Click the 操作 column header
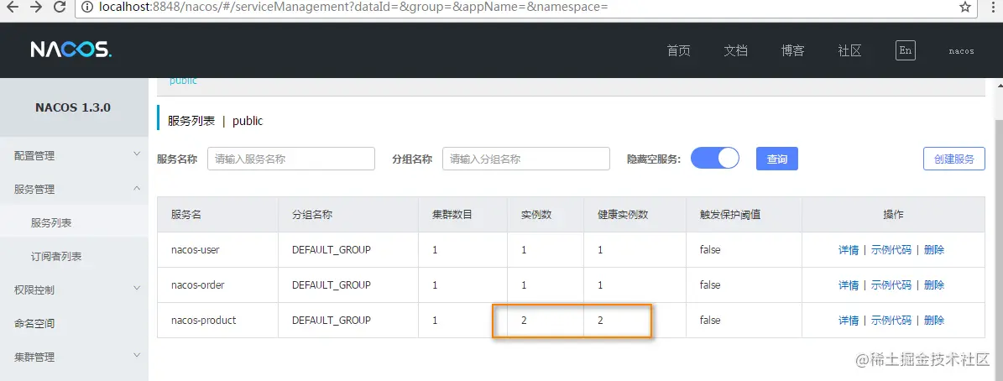This screenshot has height=381, width=1003. [x=893, y=215]
